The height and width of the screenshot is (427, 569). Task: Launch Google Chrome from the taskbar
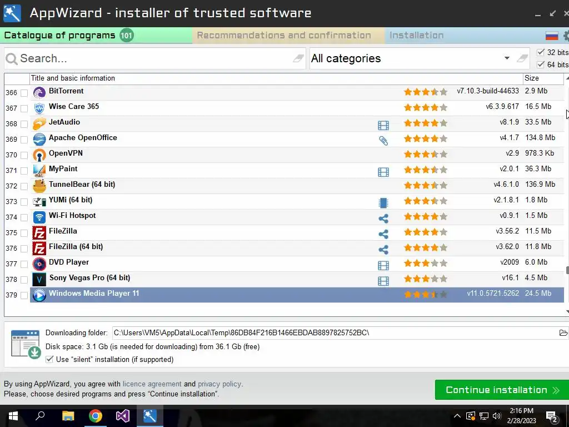point(96,416)
